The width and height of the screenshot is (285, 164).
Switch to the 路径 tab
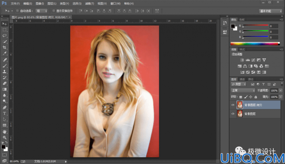tap(251, 79)
